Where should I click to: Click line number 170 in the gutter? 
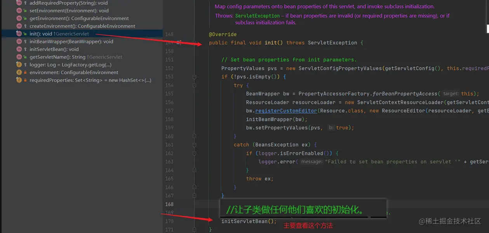coord(169,221)
